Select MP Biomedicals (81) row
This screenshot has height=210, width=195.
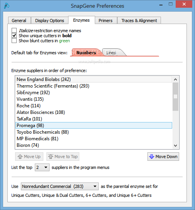[94, 138]
